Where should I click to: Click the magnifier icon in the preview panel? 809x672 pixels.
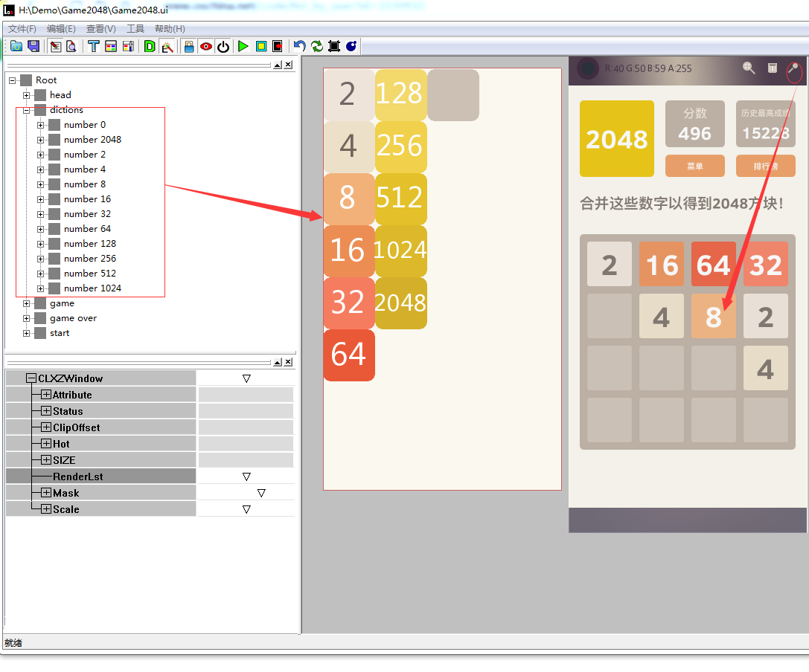tap(748, 68)
